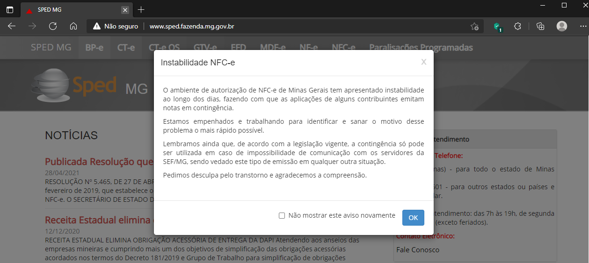The width and height of the screenshot is (589, 263).
Task: Dismiss the Instabilidade NFC-e dialog with X
Action: coord(424,62)
